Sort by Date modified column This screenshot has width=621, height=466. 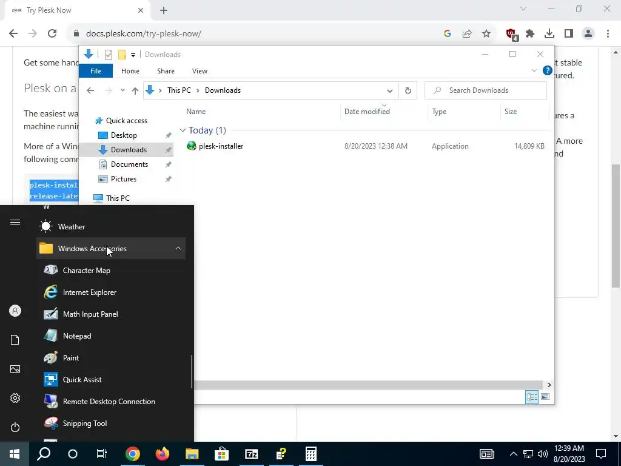click(x=384, y=112)
